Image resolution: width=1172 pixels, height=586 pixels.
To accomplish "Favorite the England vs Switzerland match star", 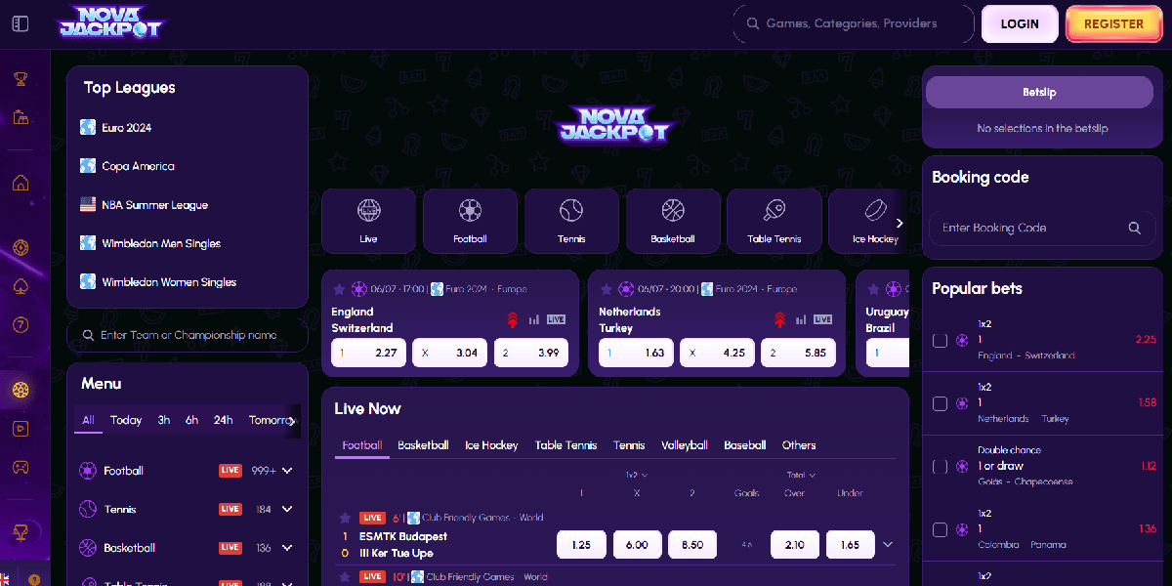I will point(339,289).
